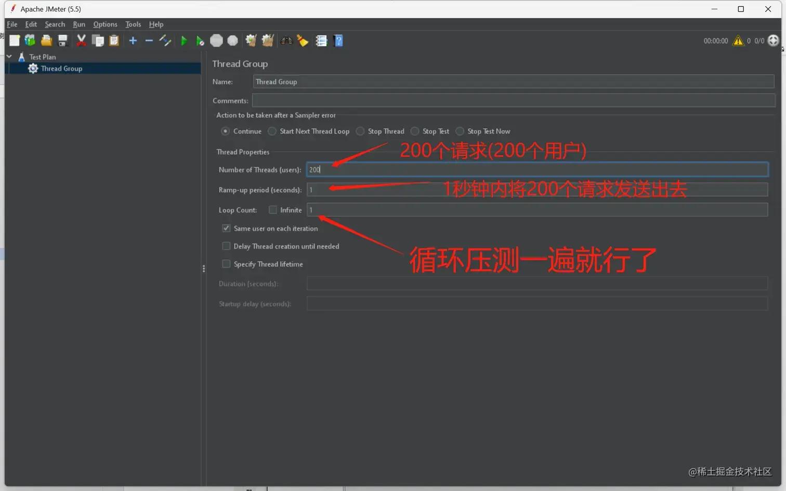Click the 00:00:00 elapsed time display
This screenshot has height=491, width=786.
pyautogui.click(x=716, y=41)
